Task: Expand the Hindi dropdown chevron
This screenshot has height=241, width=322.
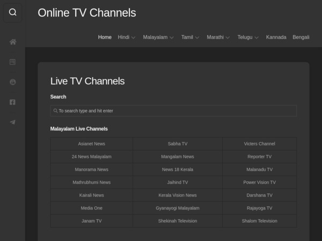Action: click(134, 37)
